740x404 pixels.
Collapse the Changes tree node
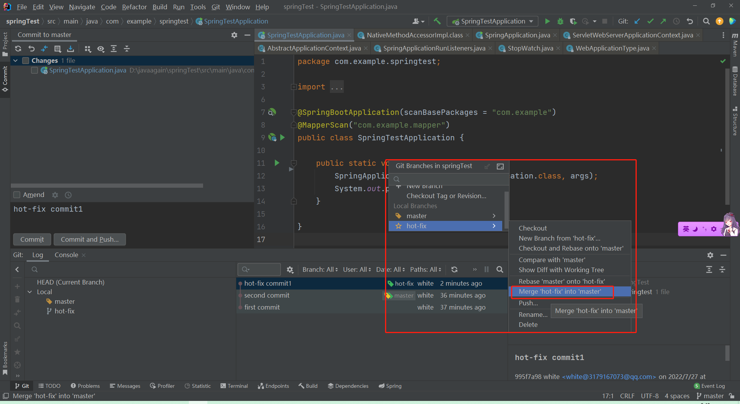[x=16, y=61]
